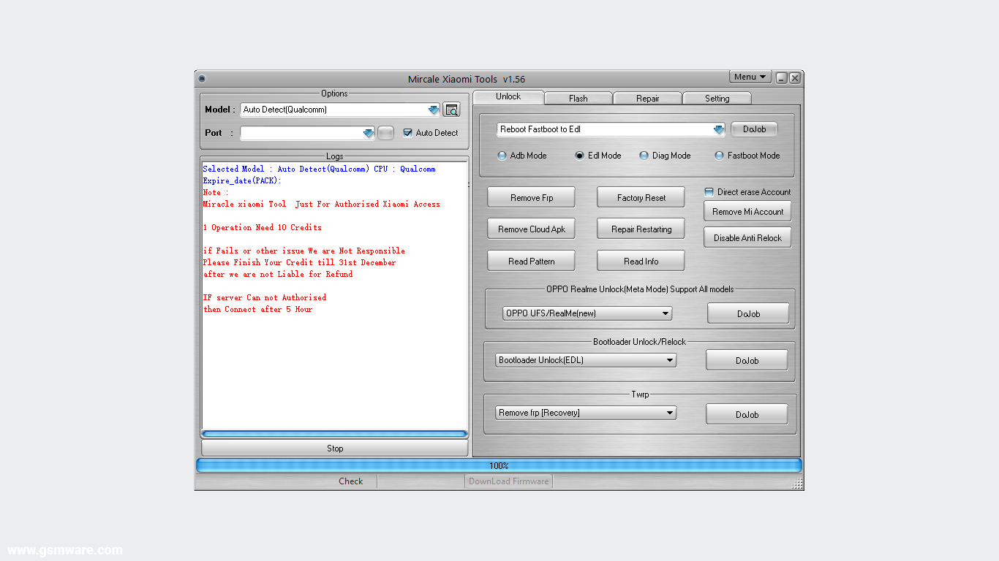Click the model search icon
Image resolution: width=999 pixels, height=561 pixels.
[x=452, y=110]
